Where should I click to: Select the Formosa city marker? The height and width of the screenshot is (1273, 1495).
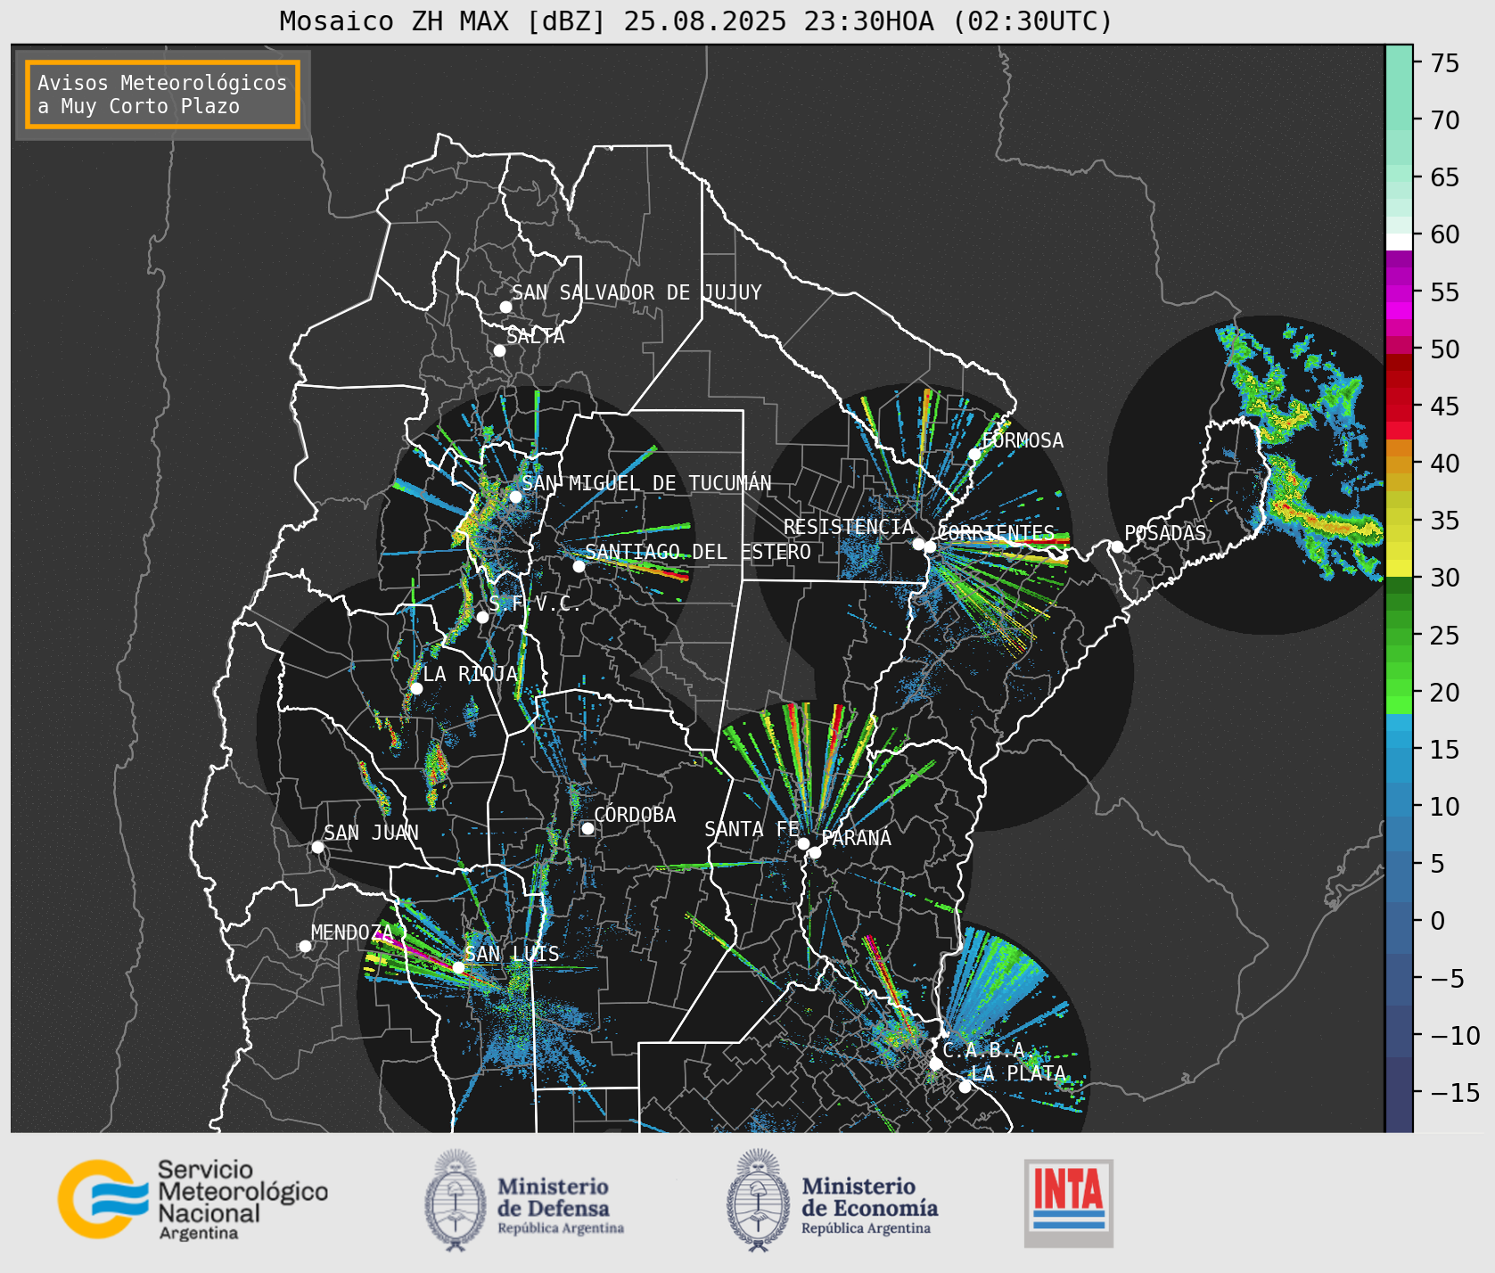[x=974, y=454]
